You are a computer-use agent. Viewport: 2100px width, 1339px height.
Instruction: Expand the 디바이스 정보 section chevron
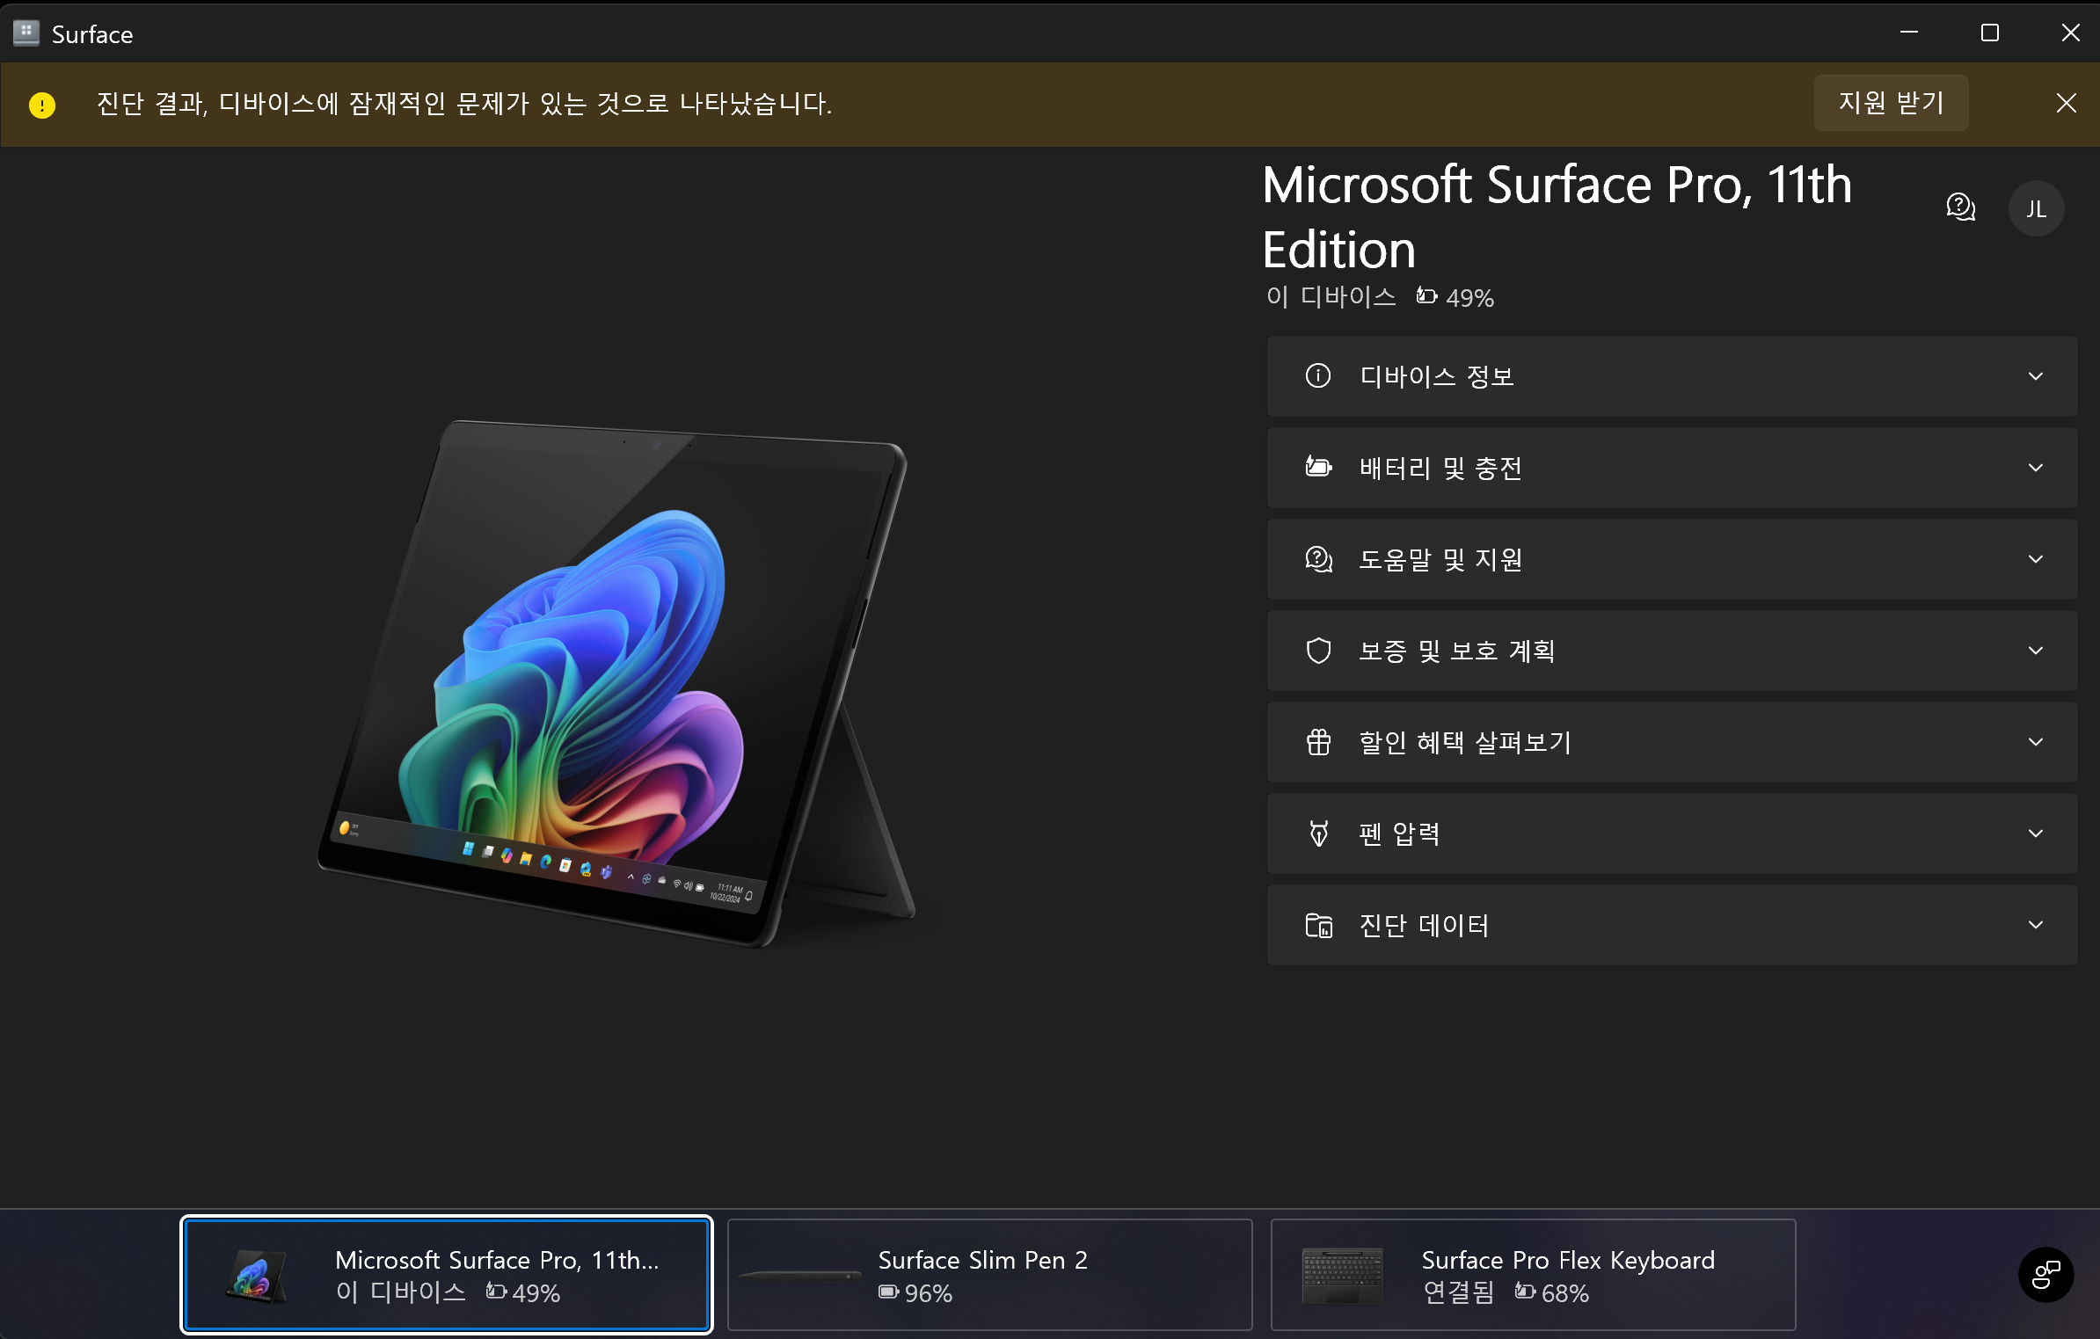pyautogui.click(x=2036, y=376)
